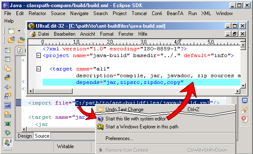
Task: Click the first open-type folder icon in toolbar
Action: 11,39
